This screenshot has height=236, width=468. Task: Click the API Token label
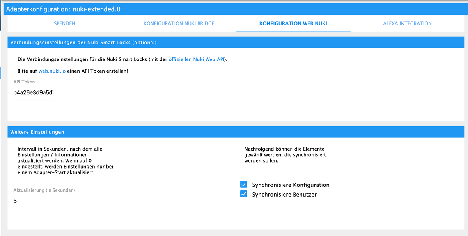(x=24, y=82)
